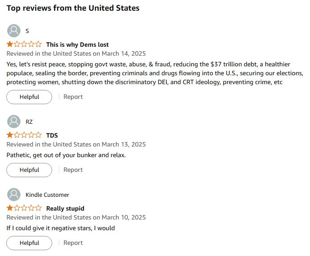
Task: Click the March 14, 2025 review date line
Action: click(76, 53)
